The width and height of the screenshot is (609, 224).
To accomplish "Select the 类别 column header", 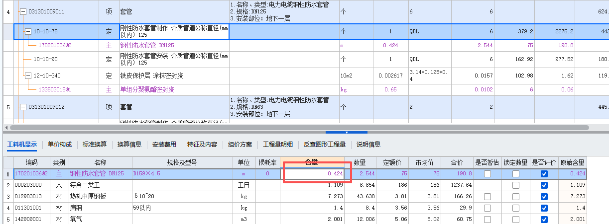I will click(x=59, y=162).
